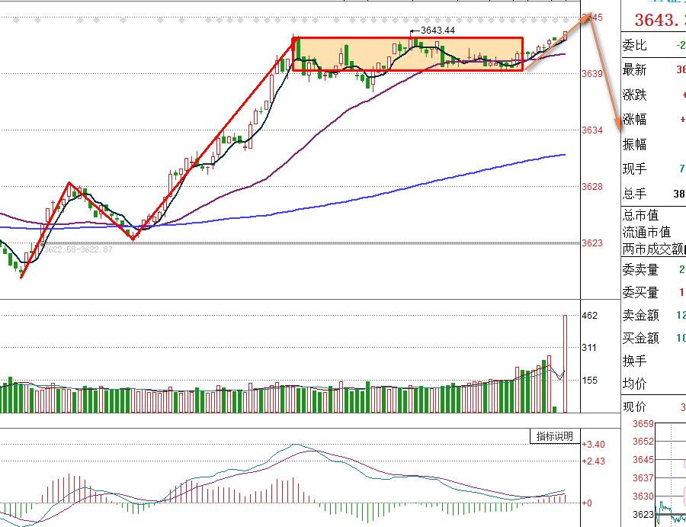
Task: Select the 3622.58-3622.87 gap range label
Action: [79, 250]
